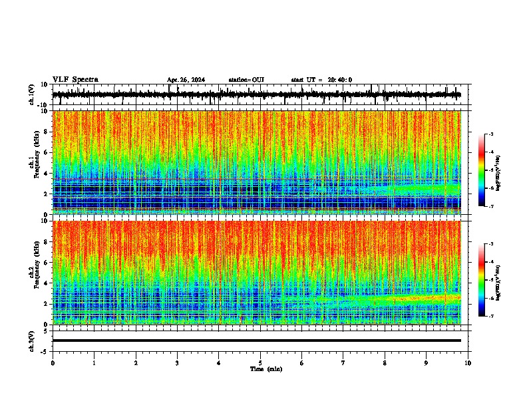The image size is (527, 407).
Task: Click time axis tick label "4"
Action: click(219, 363)
